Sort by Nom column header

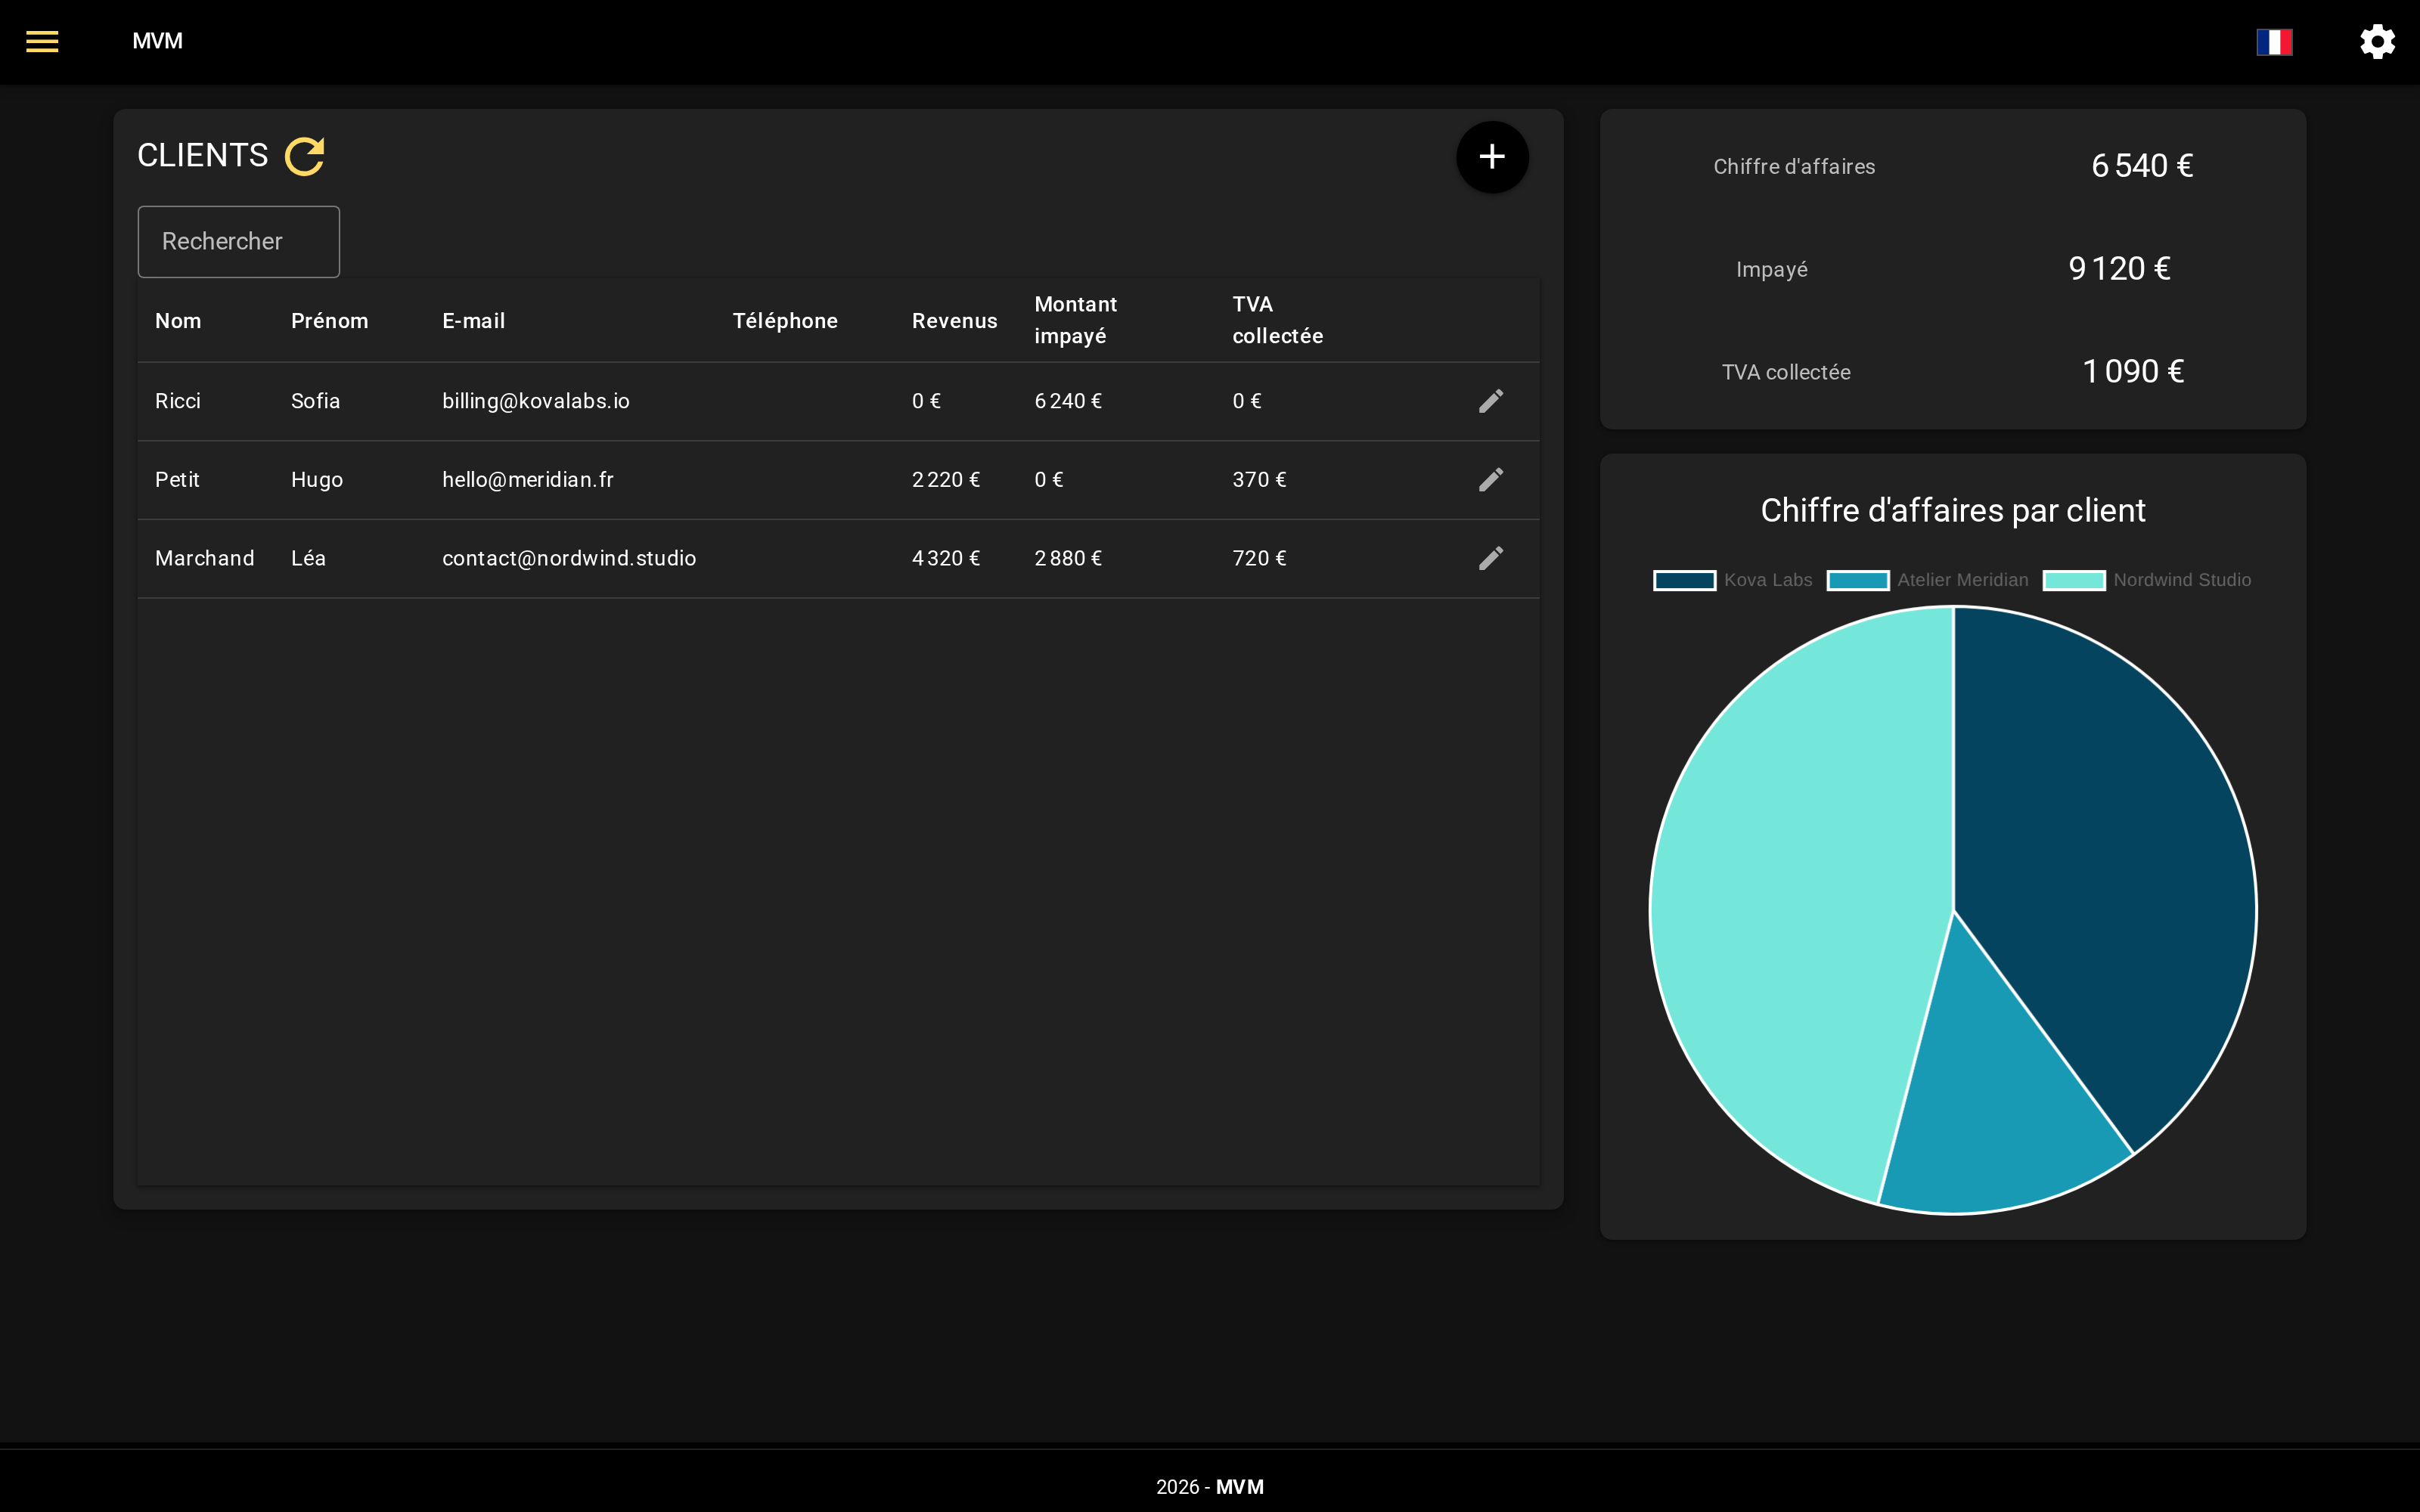pyautogui.click(x=178, y=321)
